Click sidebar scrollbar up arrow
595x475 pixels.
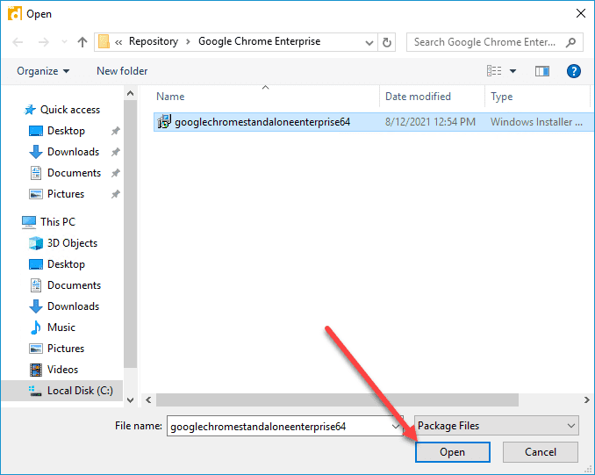(x=130, y=93)
